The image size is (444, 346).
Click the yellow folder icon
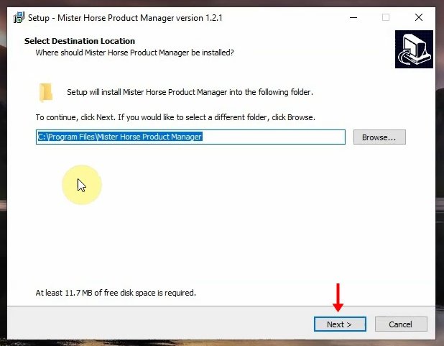tap(46, 92)
